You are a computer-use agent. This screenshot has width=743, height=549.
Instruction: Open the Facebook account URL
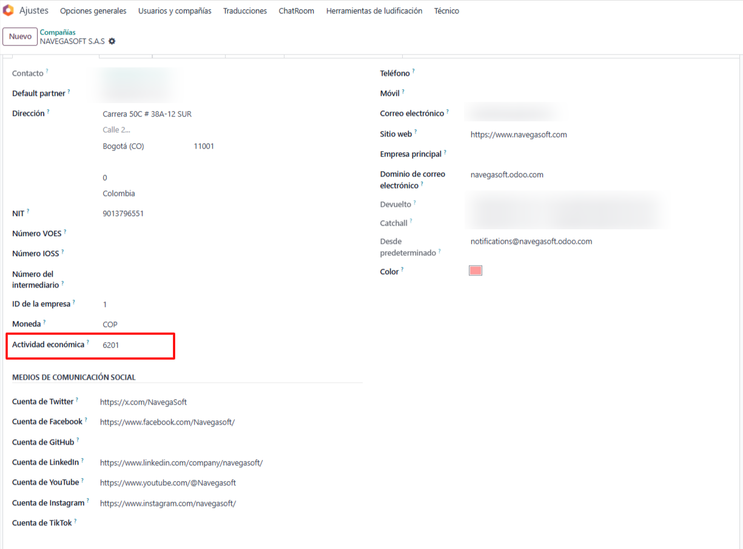click(167, 422)
